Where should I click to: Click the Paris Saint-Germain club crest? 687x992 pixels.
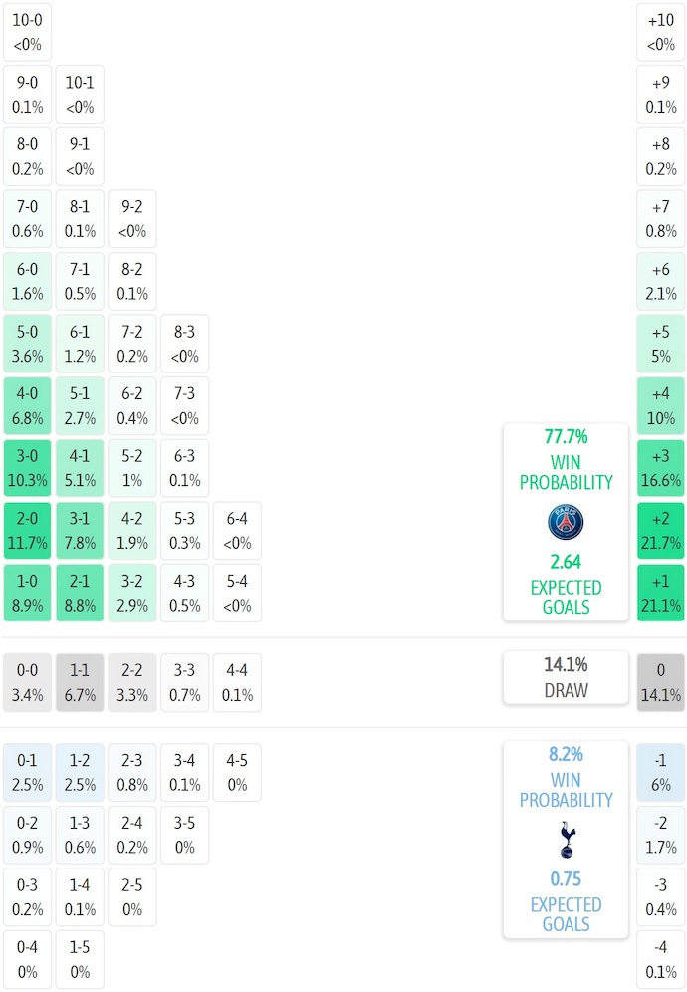coord(566,523)
